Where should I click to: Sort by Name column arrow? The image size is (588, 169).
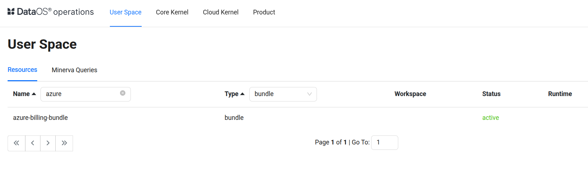tap(34, 94)
